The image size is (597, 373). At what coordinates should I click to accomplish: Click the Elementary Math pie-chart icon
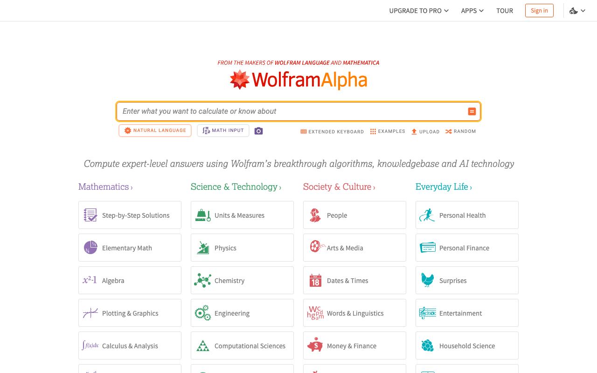point(90,248)
